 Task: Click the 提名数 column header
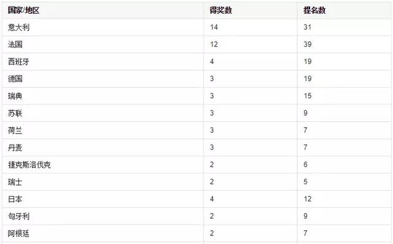(314, 10)
